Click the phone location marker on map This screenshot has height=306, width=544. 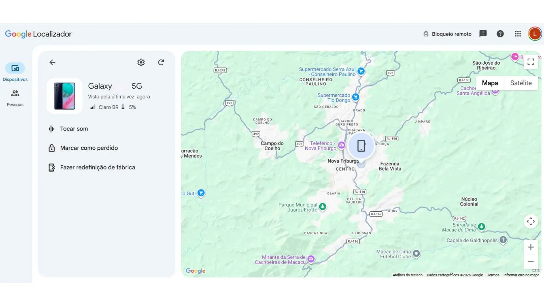pyautogui.click(x=361, y=146)
